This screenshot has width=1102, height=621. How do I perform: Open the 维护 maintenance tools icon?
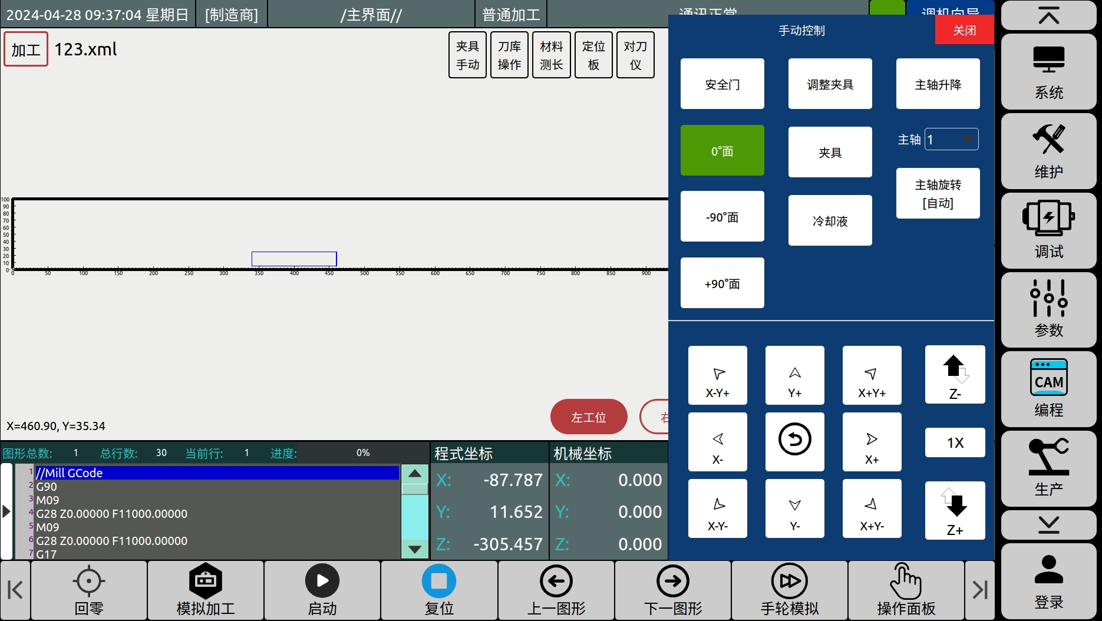point(1048,151)
